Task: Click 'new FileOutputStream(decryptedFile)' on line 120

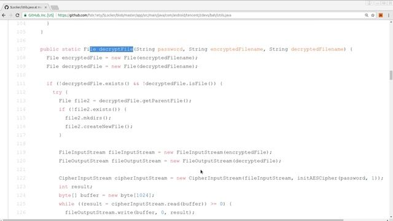Action: click(x=224, y=161)
